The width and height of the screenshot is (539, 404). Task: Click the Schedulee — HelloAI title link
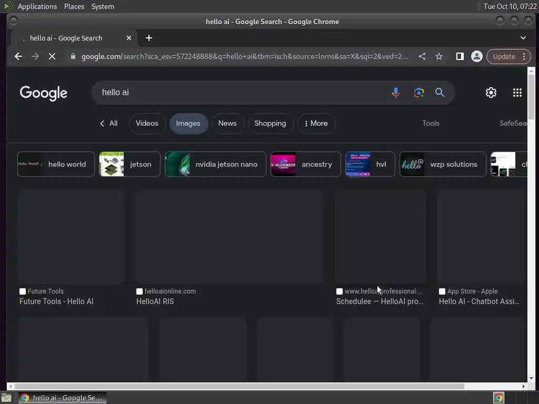pyautogui.click(x=380, y=301)
